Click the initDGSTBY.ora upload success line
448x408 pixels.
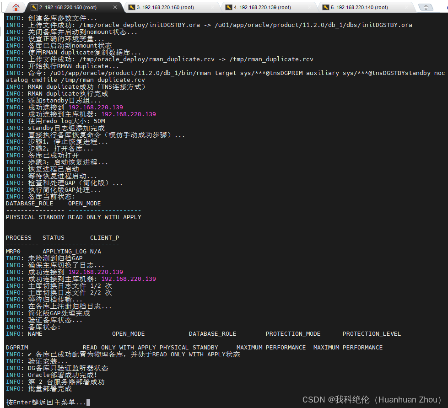[x=209, y=25]
